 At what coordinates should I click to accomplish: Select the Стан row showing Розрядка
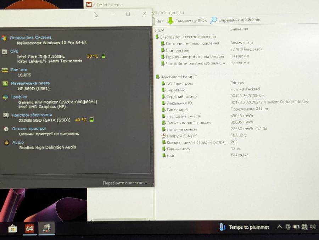tap(205, 155)
